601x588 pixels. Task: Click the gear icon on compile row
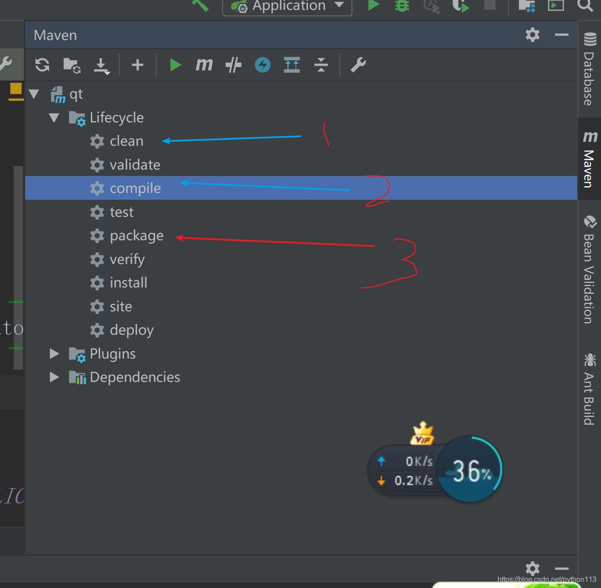point(97,189)
